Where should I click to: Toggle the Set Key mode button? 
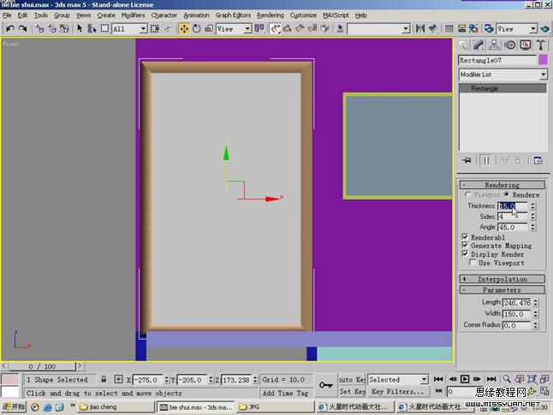tap(352, 391)
